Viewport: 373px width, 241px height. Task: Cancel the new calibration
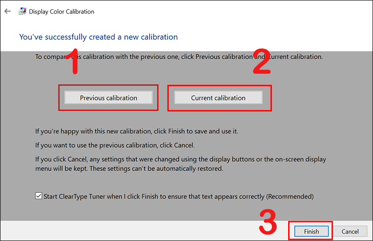coord(350,231)
